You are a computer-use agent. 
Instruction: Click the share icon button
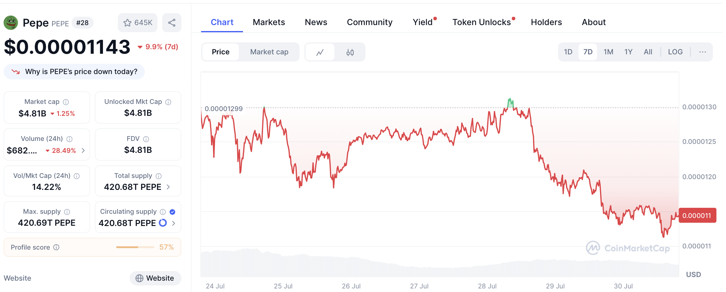pyautogui.click(x=171, y=23)
